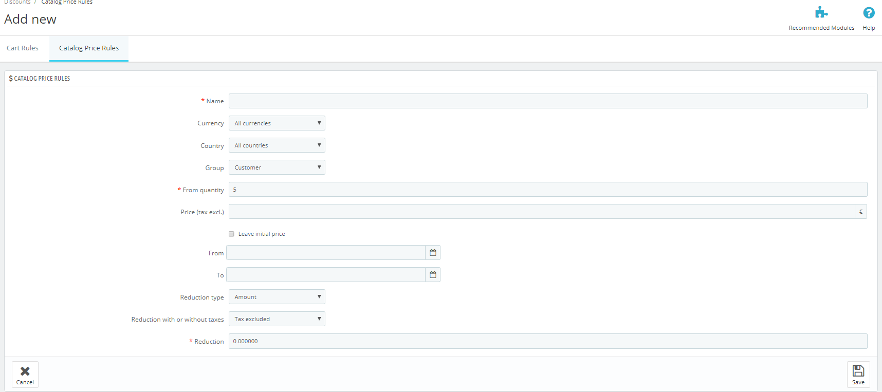The image size is (882, 392).
Task: Open calendar picker for From date
Action: coord(433,253)
